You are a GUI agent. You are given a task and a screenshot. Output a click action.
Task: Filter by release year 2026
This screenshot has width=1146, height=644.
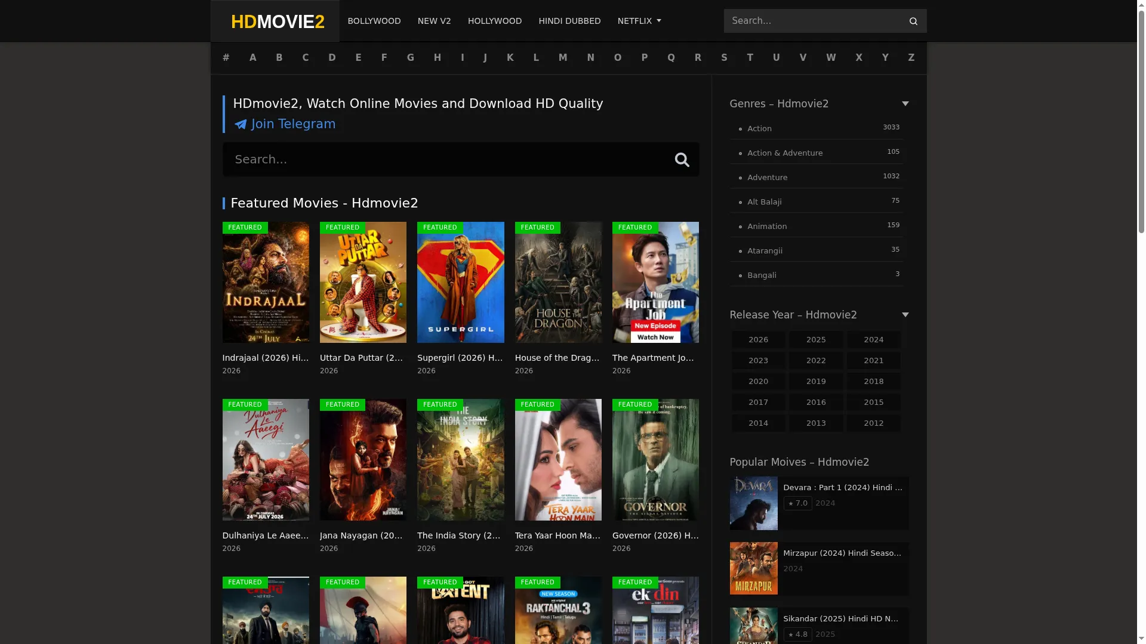(x=758, y=340)
